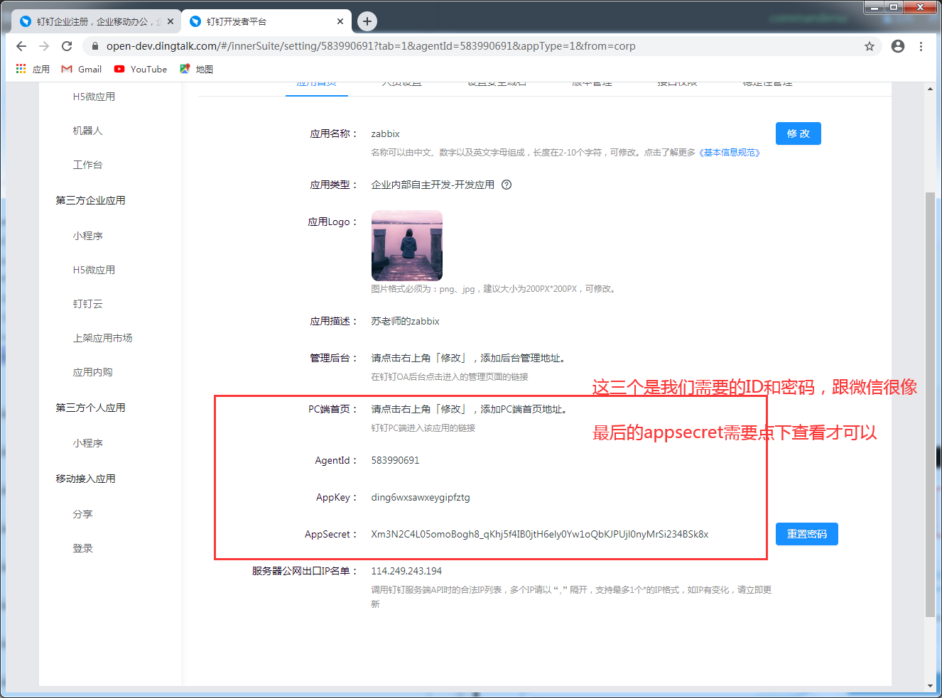Open the Gmail bookmark
The width and height of the screenshot is (942, 698).
tap(82, 69)
